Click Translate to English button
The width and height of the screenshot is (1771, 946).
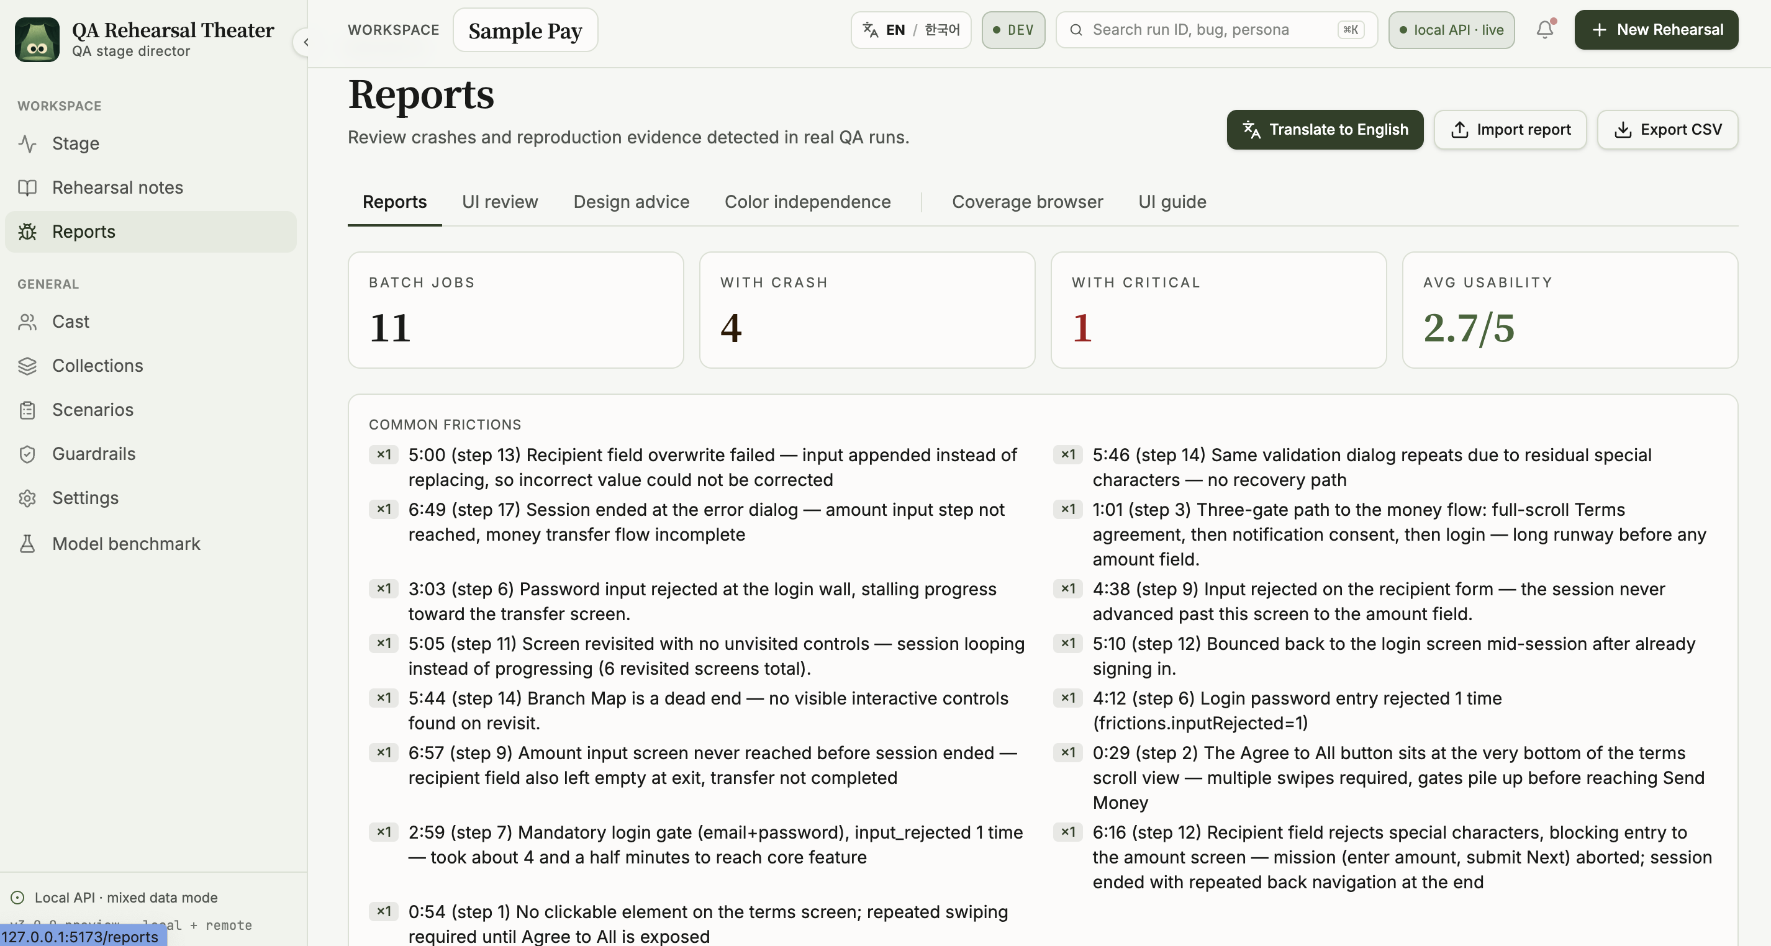pyautogui.click(x=1324, y=129)
